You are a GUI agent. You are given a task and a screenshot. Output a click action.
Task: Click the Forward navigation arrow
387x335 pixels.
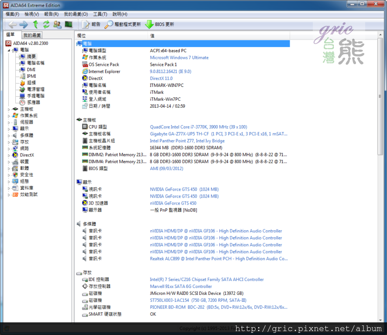tap(24, 24)
